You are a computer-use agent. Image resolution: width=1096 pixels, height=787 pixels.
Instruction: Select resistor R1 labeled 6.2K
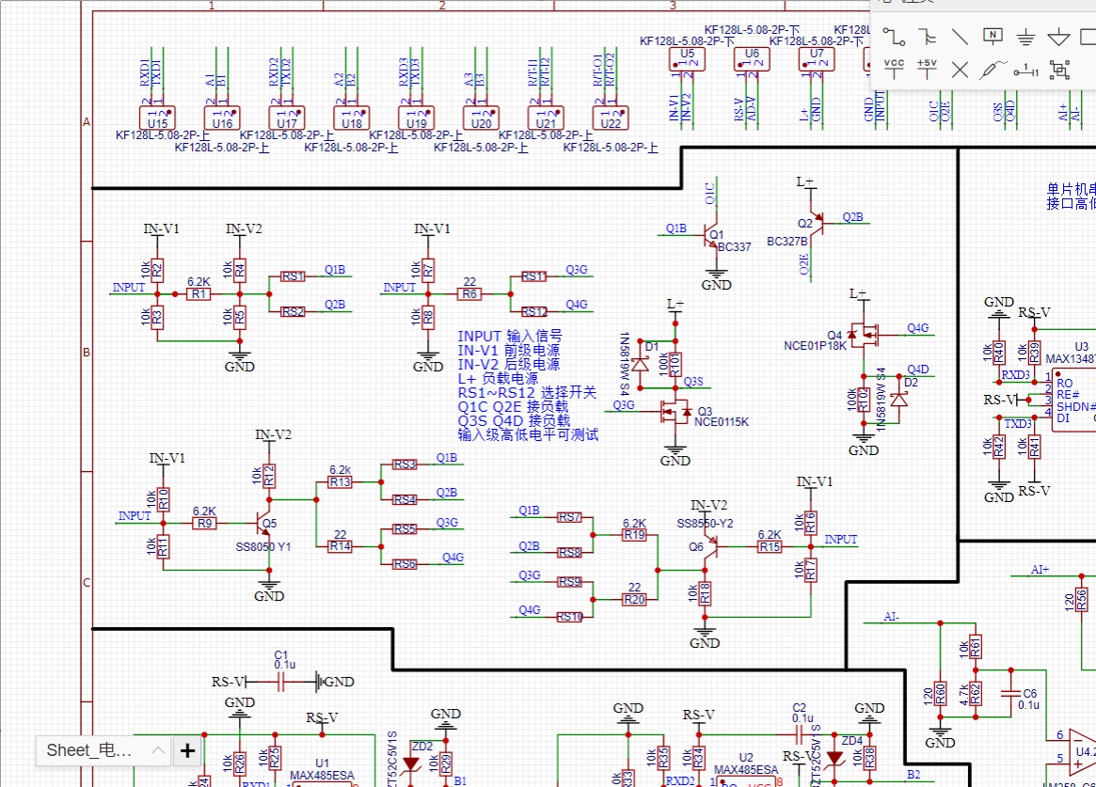click(199, 294)
